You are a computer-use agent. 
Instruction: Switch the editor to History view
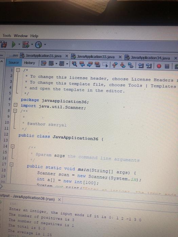[29, 63]
